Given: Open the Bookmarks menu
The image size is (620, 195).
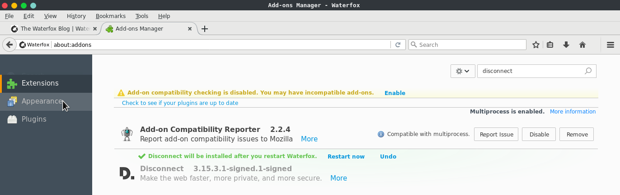Looking at the screenshot, I should 111,16.
